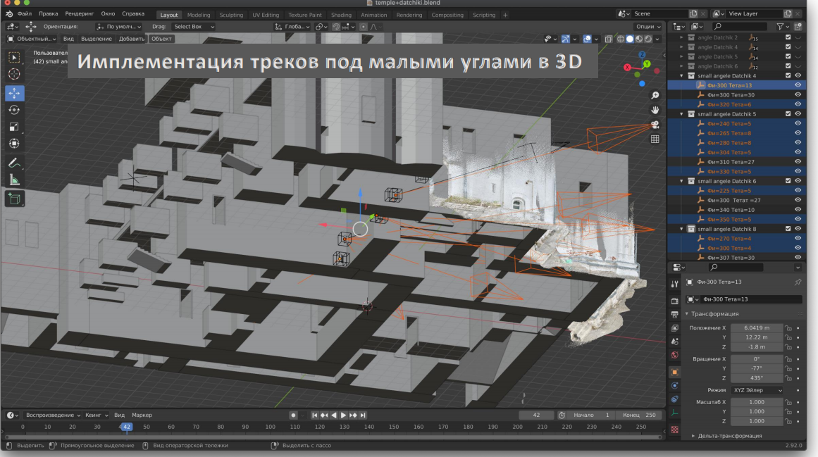818x457 pixels.
Task: Click the Положение X value field
Action: pos(757,327)
